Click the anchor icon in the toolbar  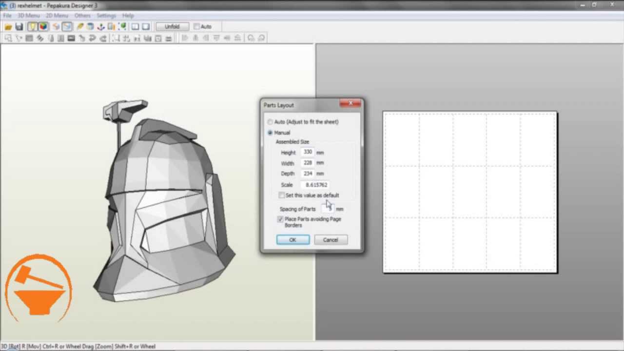tap(101, 27)
